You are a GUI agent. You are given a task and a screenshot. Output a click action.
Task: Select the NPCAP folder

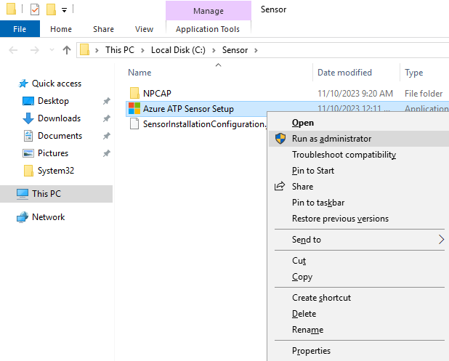(x=157, y=94)
